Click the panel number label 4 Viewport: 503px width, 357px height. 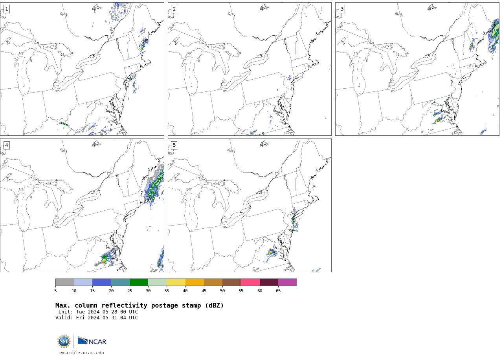6,145
